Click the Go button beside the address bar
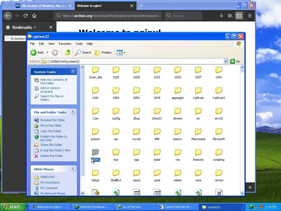The height and width of the screenshot is (211, 281). coord(235,61)
